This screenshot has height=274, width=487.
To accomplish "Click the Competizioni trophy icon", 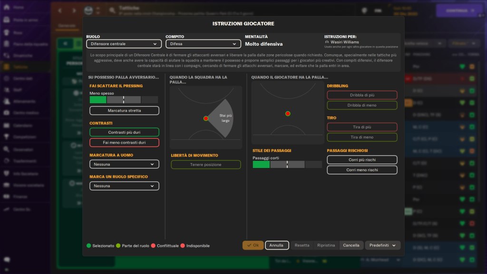I will [x=7, y=137].
